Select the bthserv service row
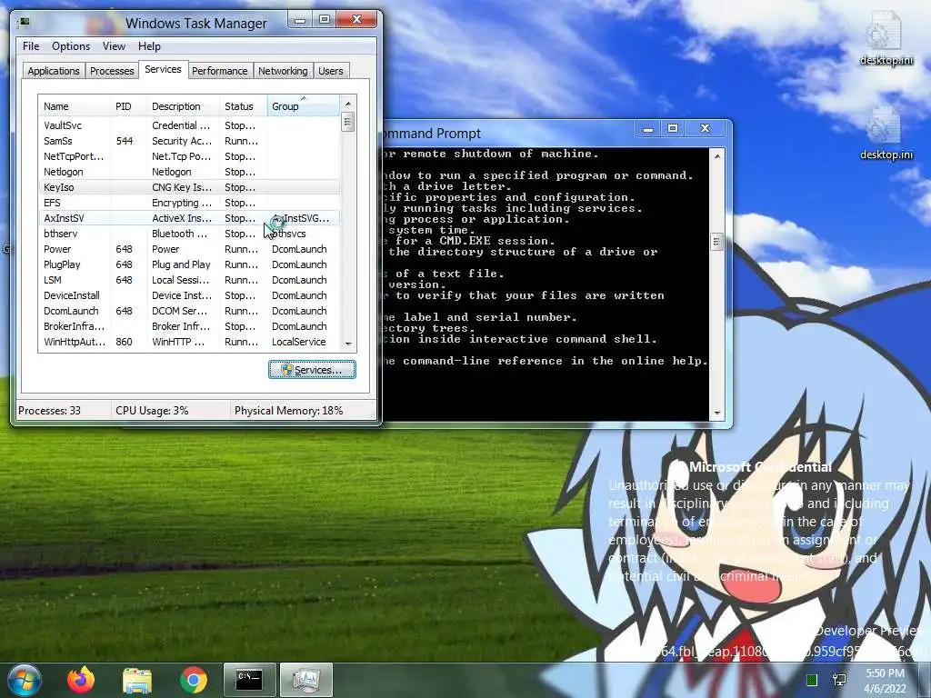This screenshot has height=698, width=931. pyautogui.click(x=189, y=234)
